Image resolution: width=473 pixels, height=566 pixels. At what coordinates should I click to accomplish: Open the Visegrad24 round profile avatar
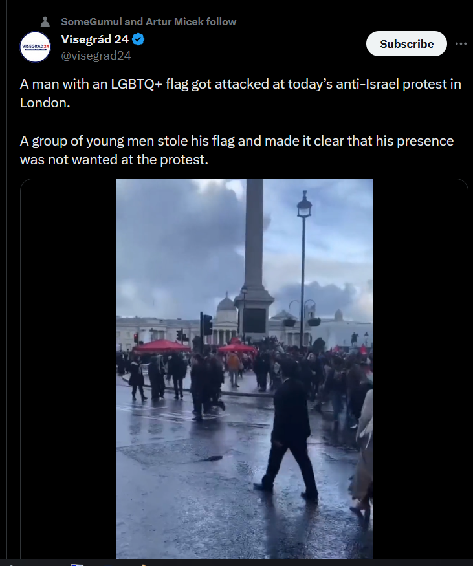pyautogui.click(x=35, y=47)
